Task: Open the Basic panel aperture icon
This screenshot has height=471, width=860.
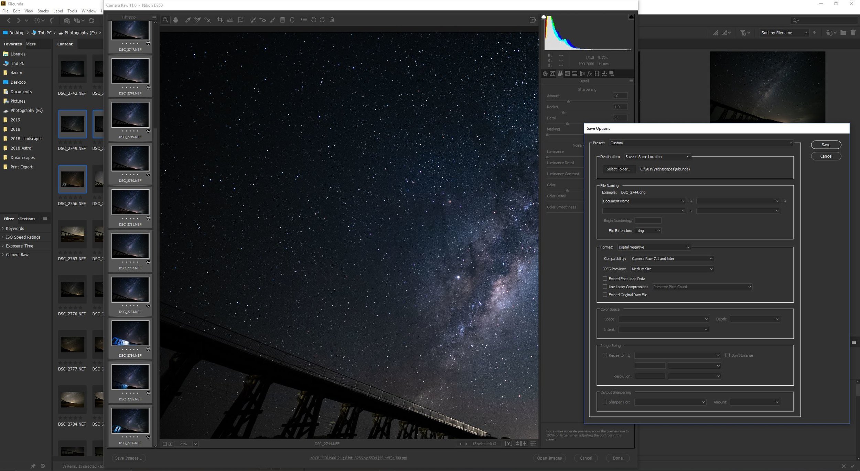Action: coord(545,73)
